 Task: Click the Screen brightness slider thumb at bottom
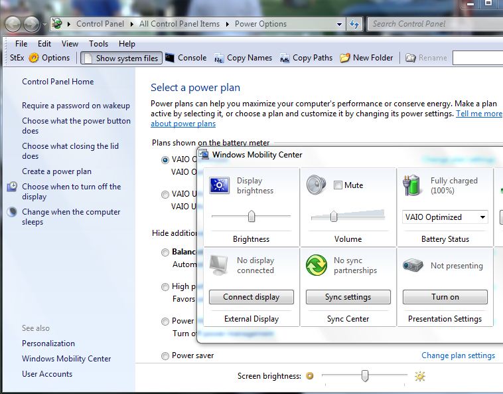(365, 375)
